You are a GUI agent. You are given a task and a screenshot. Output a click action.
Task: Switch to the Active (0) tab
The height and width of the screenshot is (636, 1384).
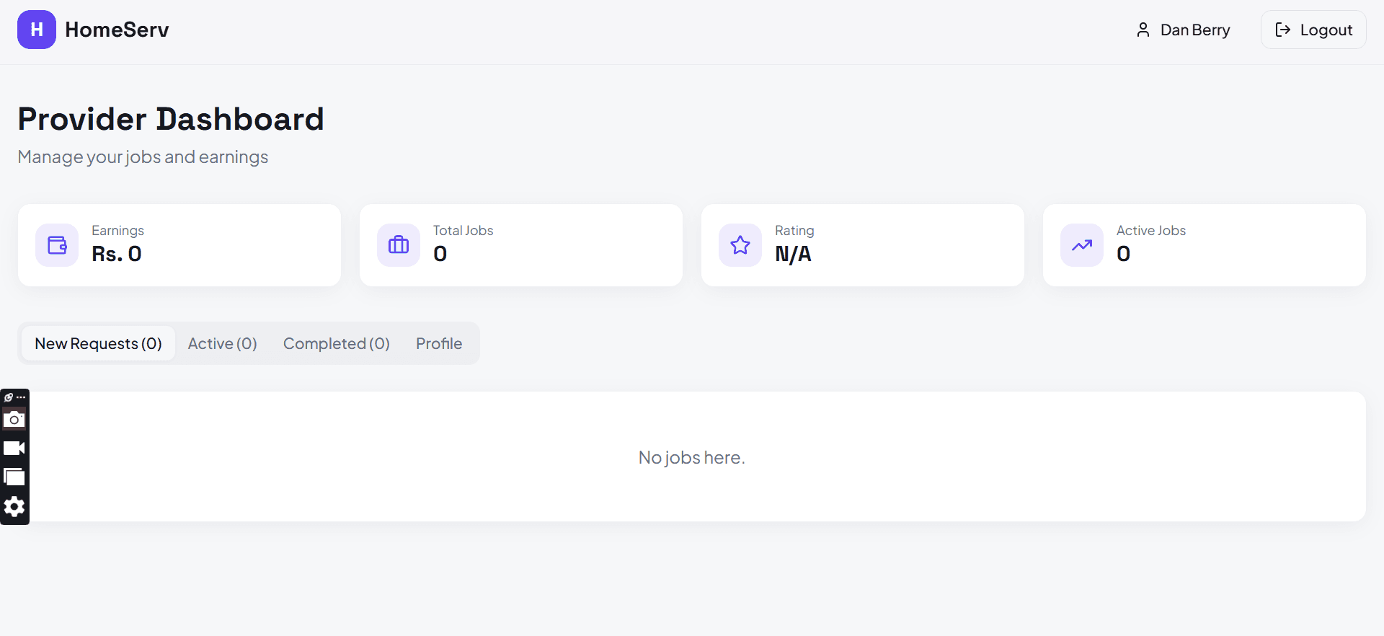coord(222,343)
